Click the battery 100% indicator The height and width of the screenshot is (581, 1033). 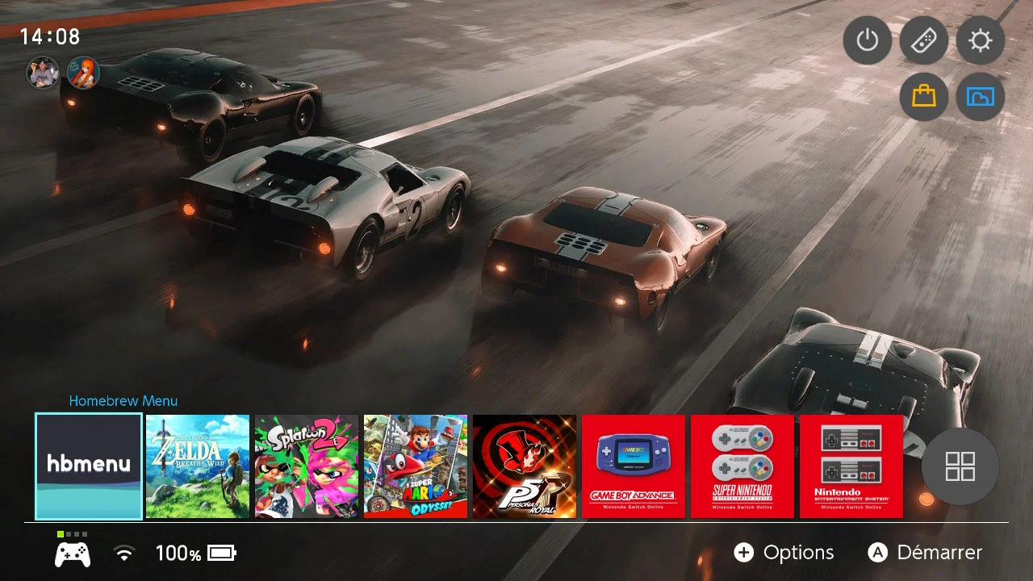[x=195, y=553]
